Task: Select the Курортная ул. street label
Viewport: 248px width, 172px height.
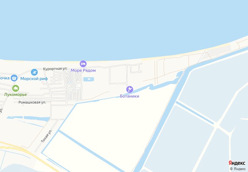Action: click(x=55, y=69)
